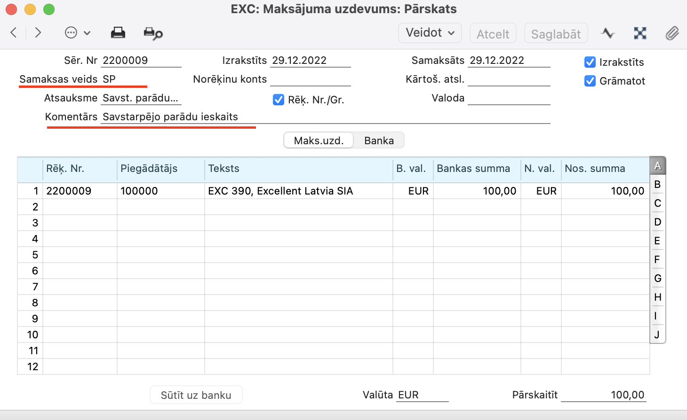The width and height of the screenshot is (687, 420).
Task: Toggle Rēķ. Nr./Gr. checkbox
Action: point(279,100)
